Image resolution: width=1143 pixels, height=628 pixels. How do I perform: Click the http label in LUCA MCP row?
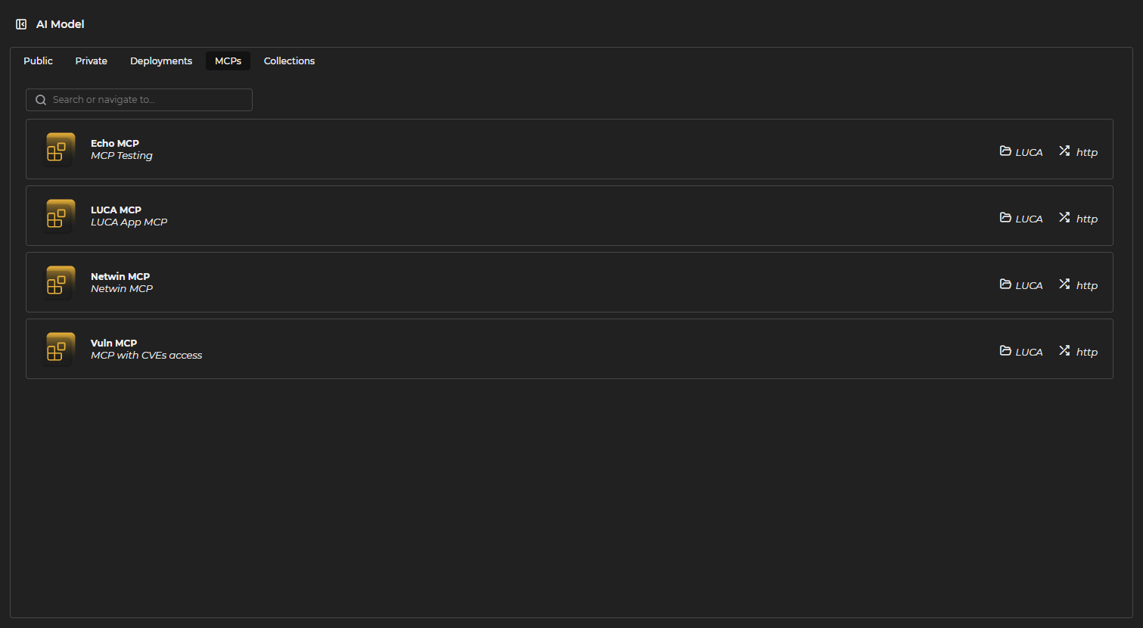(x=1087, y=219)
